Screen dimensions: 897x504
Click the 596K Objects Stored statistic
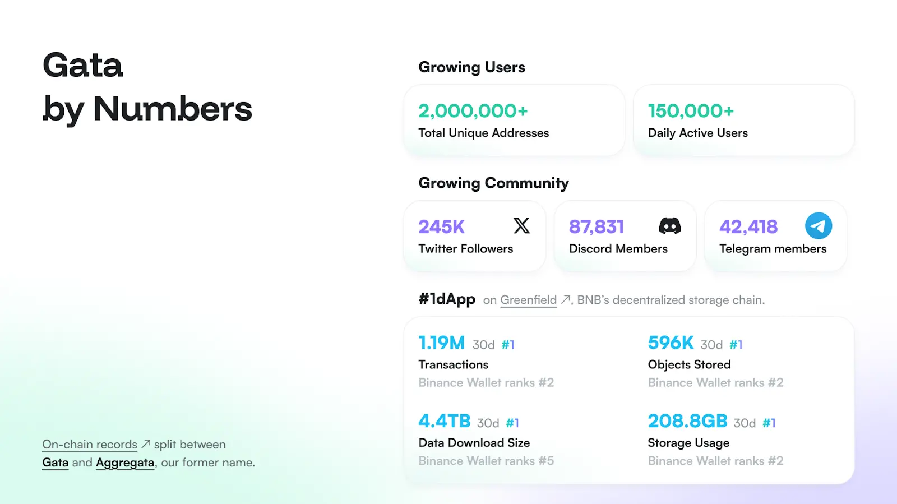pyautogui.click(x=671, y=343)
